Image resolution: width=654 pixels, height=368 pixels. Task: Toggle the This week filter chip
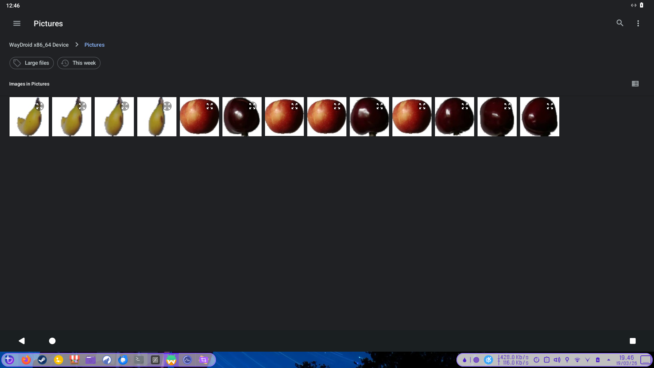click(x=79, y=63)
